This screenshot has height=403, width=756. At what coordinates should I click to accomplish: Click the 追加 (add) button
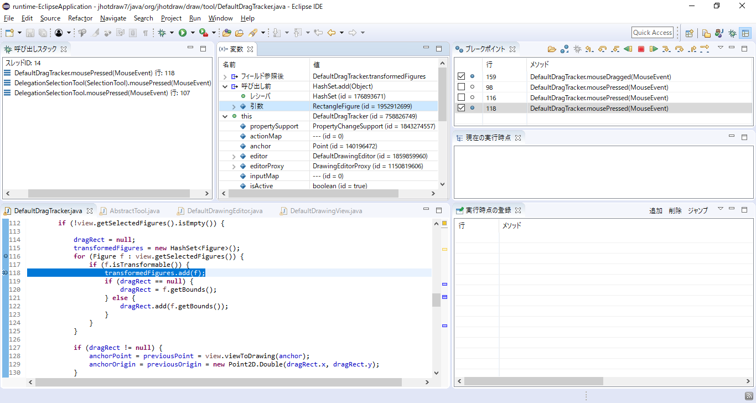(x=655, y=210)
